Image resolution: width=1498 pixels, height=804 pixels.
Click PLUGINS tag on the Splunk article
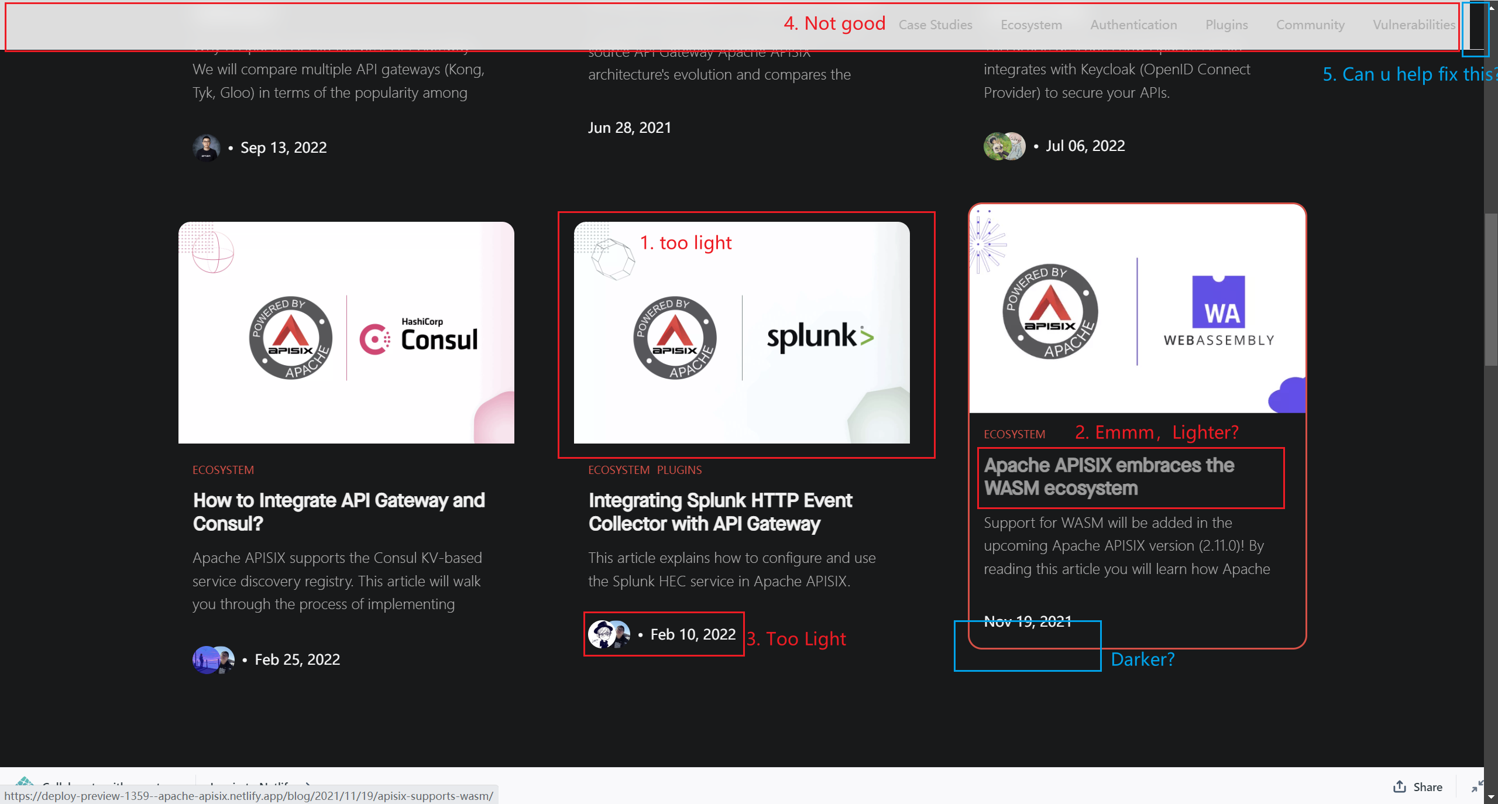[679, 470]
